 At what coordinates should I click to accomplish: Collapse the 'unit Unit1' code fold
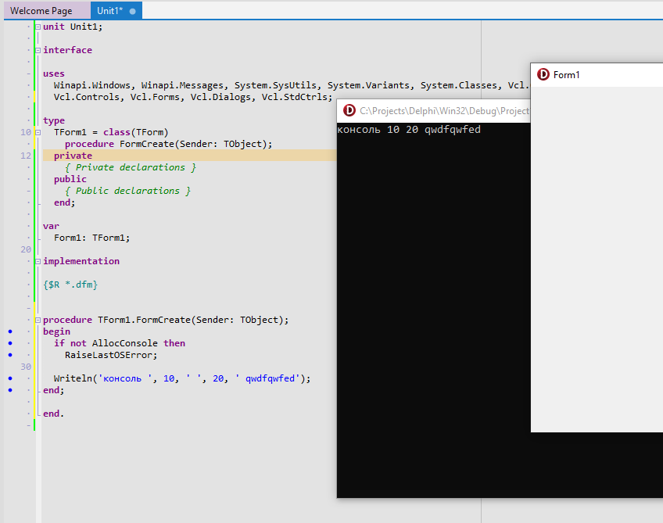click(x=38, y=27)
